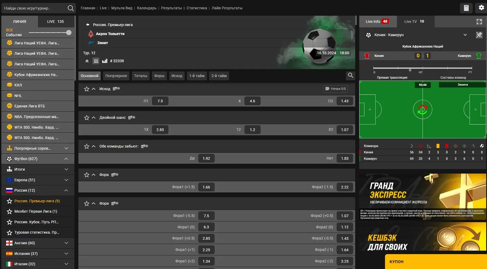Search markets with magnifier beside bet tabs
The width and height of the screenshot is (487, 269).
[350, 75]
